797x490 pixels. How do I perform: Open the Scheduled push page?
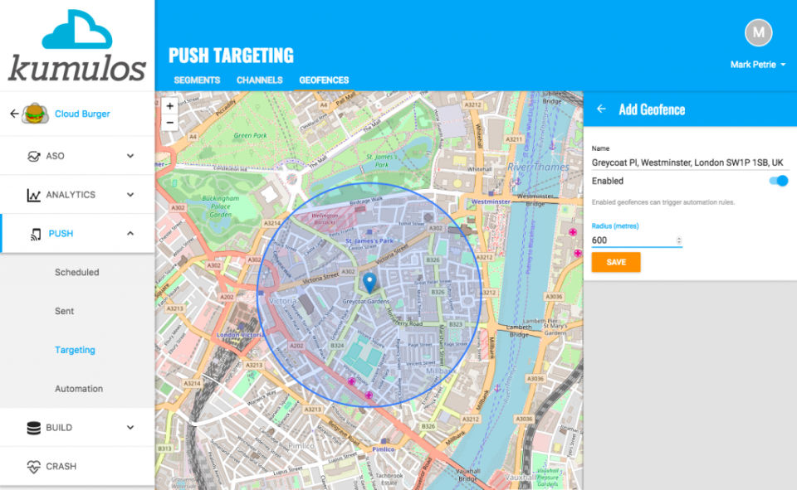click(76, 272)
